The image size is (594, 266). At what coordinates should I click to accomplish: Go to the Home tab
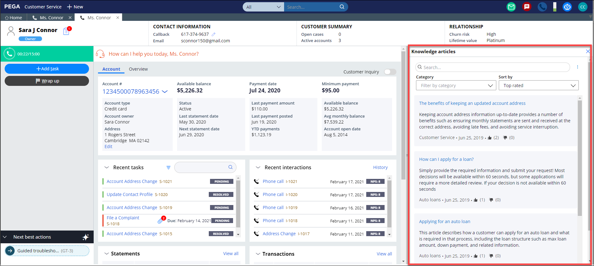(13, 18)
